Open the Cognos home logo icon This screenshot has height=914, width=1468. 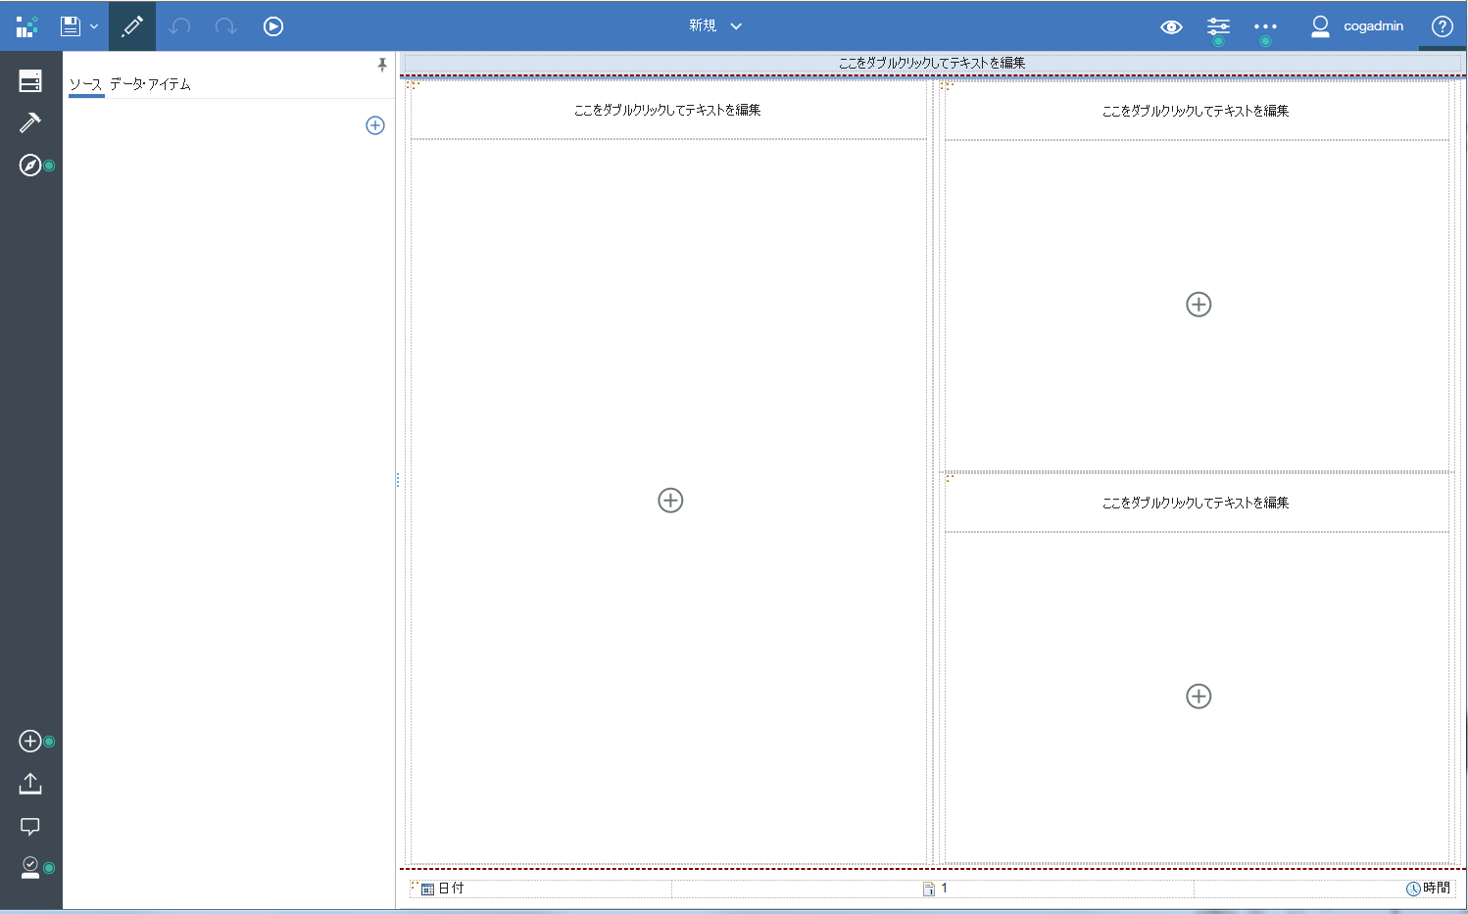(x=26, y=26)
